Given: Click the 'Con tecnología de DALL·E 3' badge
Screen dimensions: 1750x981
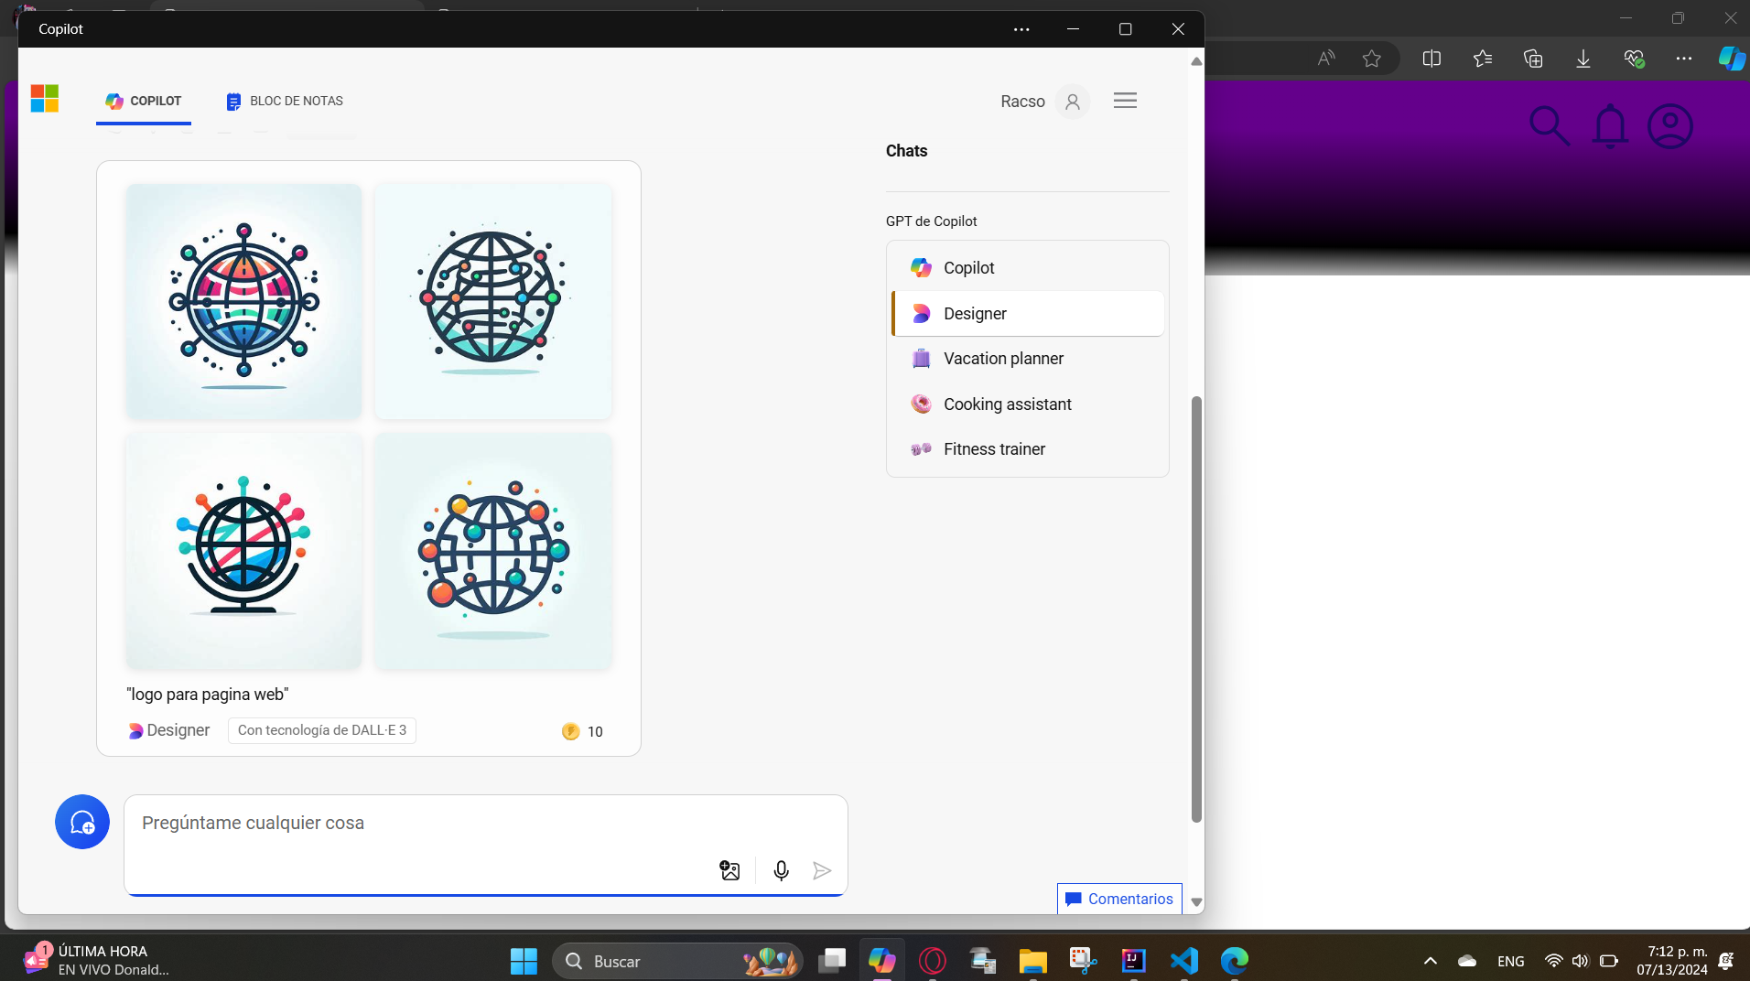Looking at the screenshot, I should tap(322, 730).
